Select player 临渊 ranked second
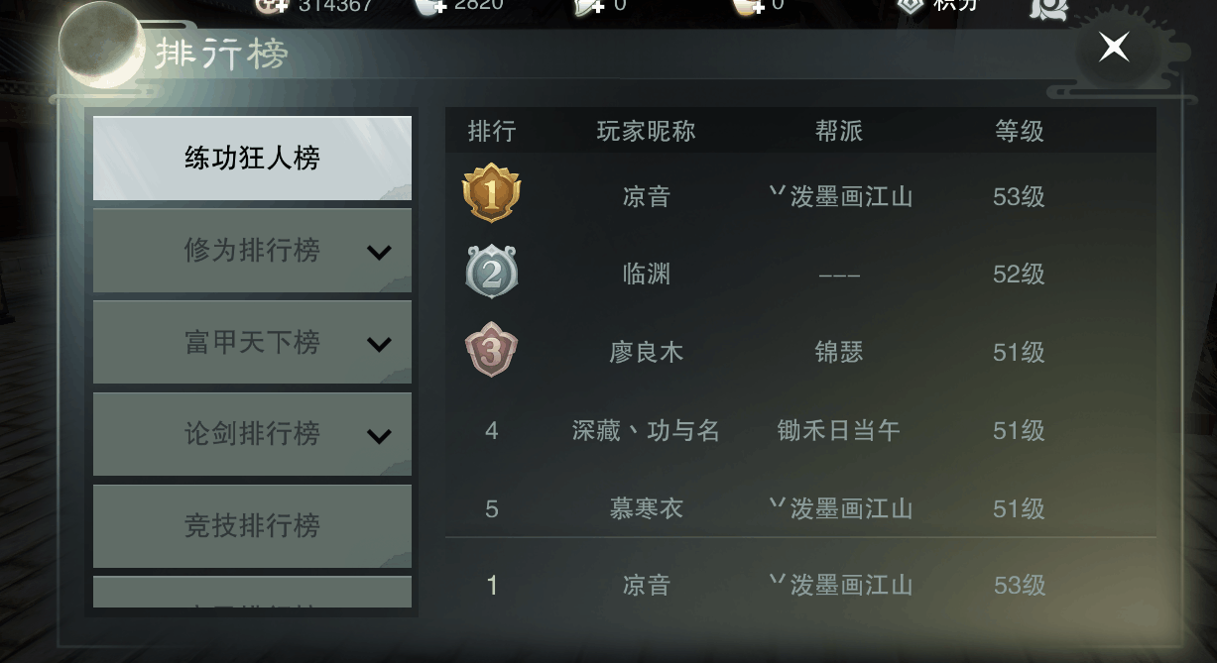The width and height of the screenshot is (1217, 663). pyautogui.click(x=646, y=274)
